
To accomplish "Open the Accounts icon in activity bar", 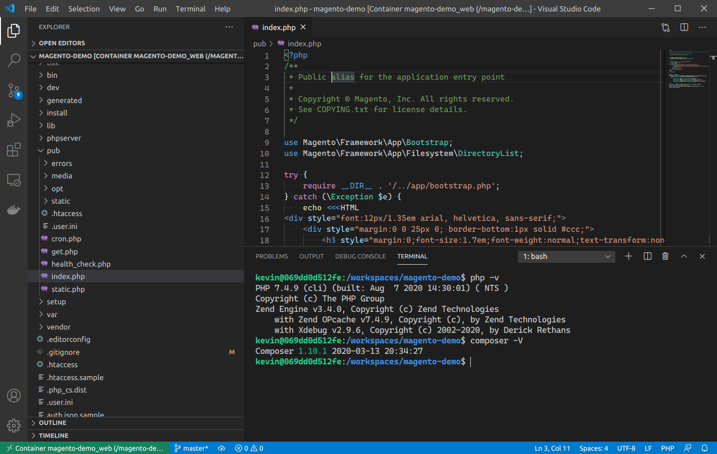I will point(14,395).
